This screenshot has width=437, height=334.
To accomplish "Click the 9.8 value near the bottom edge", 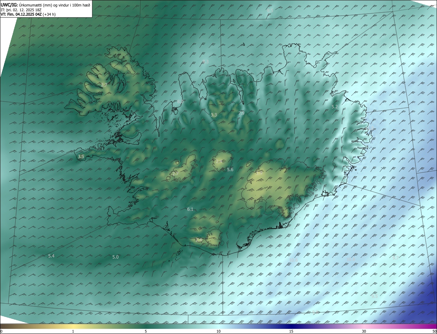I will point(316,312).
